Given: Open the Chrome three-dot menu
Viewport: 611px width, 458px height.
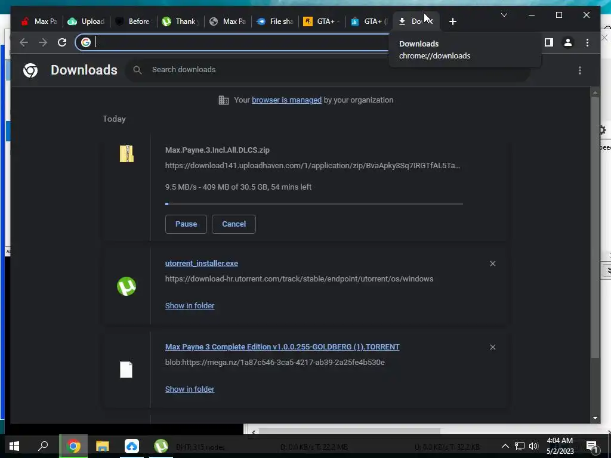Looking at the screenshot, I should (x=587, y=42).
